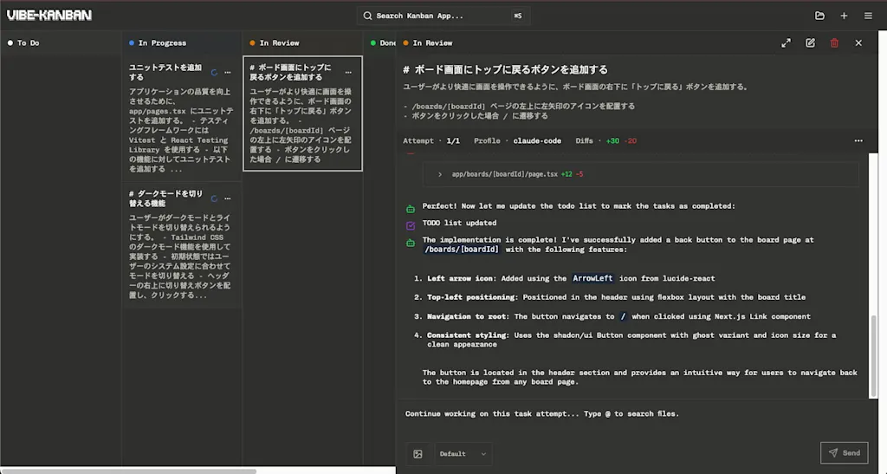Screen dimensions: 887x474
Task: Close the task details panel
Action: tap(858, 43)
